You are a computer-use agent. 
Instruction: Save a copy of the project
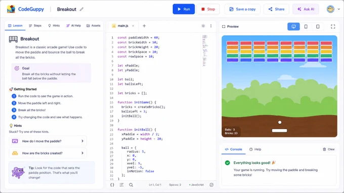[242, 9]
